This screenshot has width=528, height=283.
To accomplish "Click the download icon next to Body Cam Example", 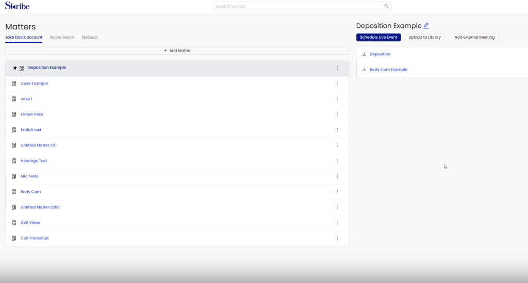I will pos(365,70).
